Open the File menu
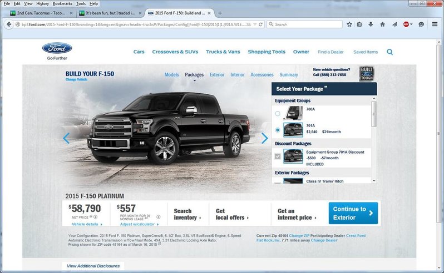 pos(7,4)
